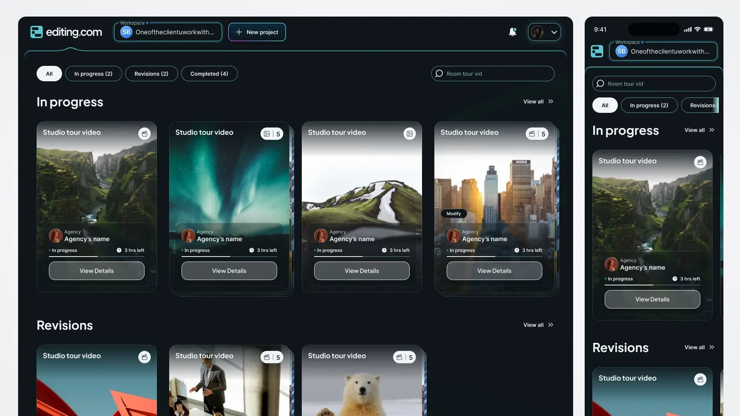This screenshot has width=740, height=416.
Task: Click the progress bar on mobile canyon card
Action: click(653, 285)
